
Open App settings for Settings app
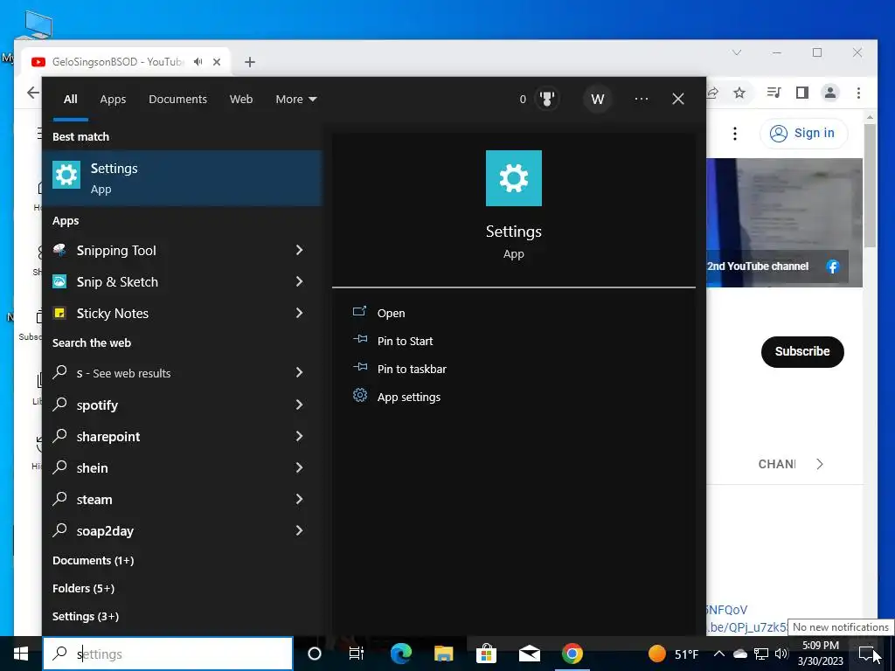(x=409, y=397)
